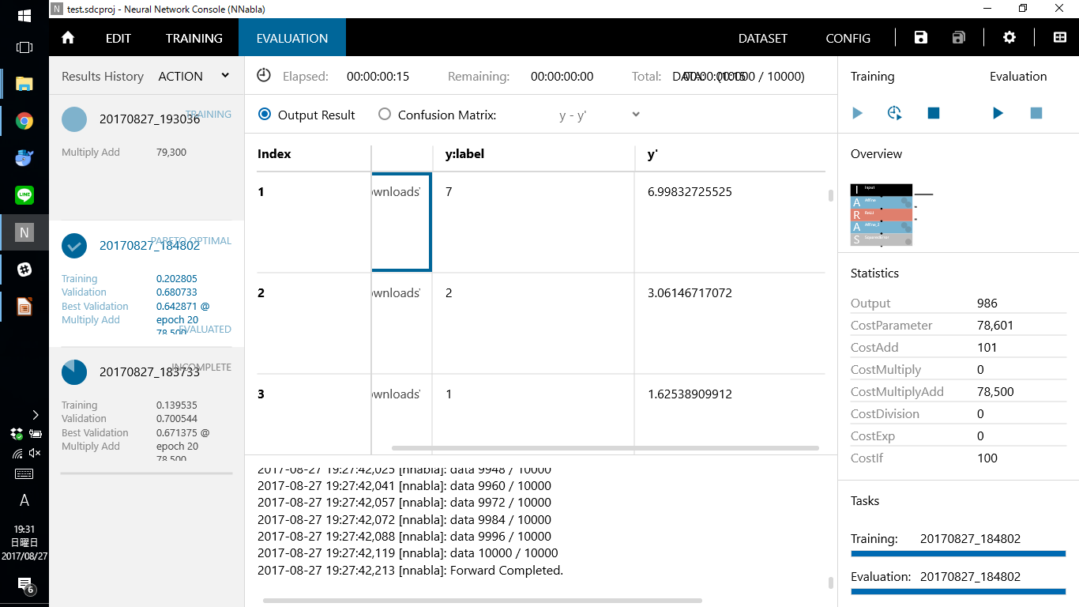Open settings via the gear icon
Viewport: 1079px width, 607px height.
1009,38
